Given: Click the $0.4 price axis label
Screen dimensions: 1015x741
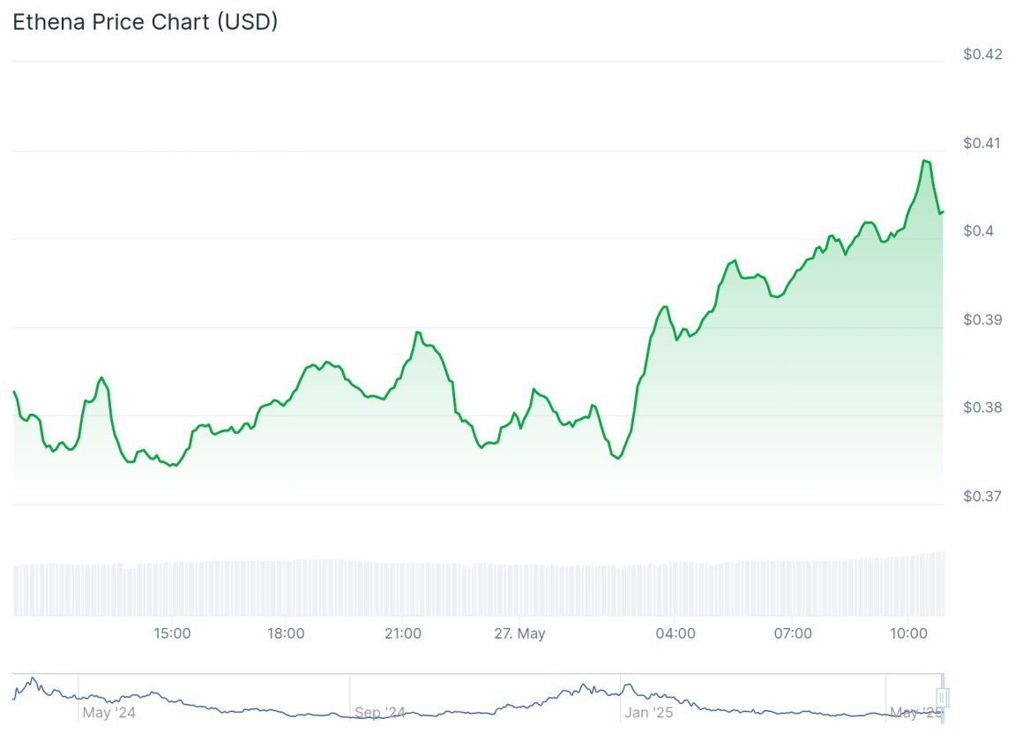Looking at the screenshot, I should click(x=978, y=231).
